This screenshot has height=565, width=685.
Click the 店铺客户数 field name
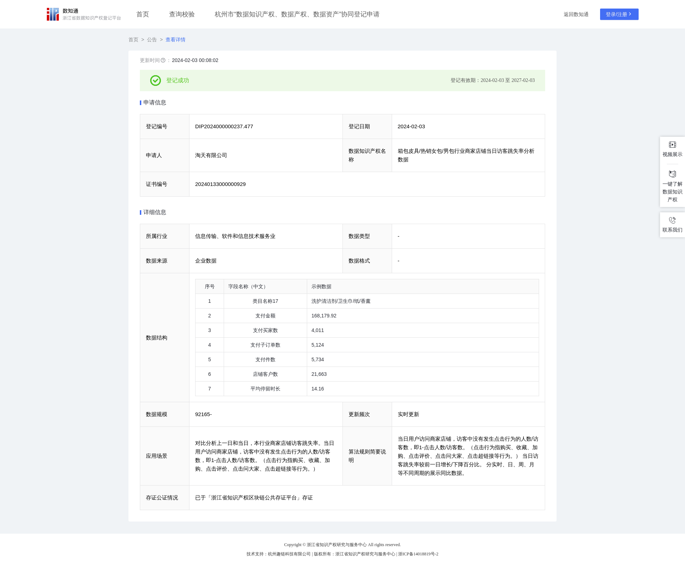(x=265, y=374)
